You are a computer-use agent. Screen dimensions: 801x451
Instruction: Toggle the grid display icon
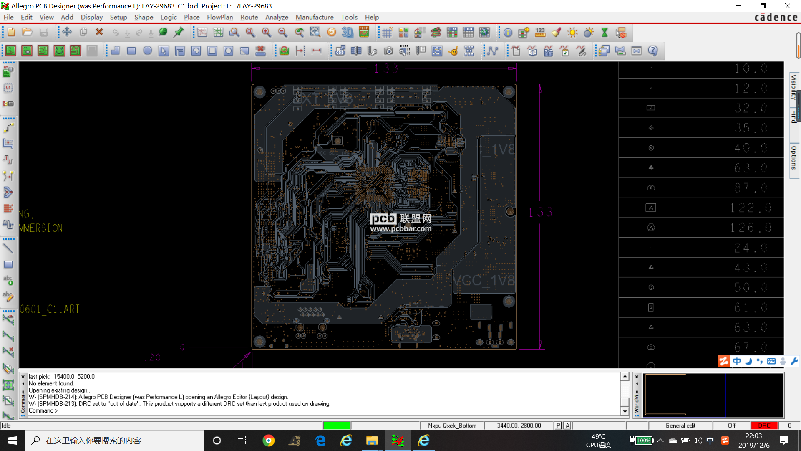(388, 33)
